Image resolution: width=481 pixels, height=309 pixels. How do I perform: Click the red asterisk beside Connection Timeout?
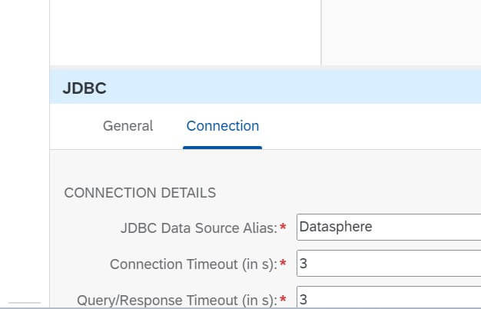pos(283,263)
